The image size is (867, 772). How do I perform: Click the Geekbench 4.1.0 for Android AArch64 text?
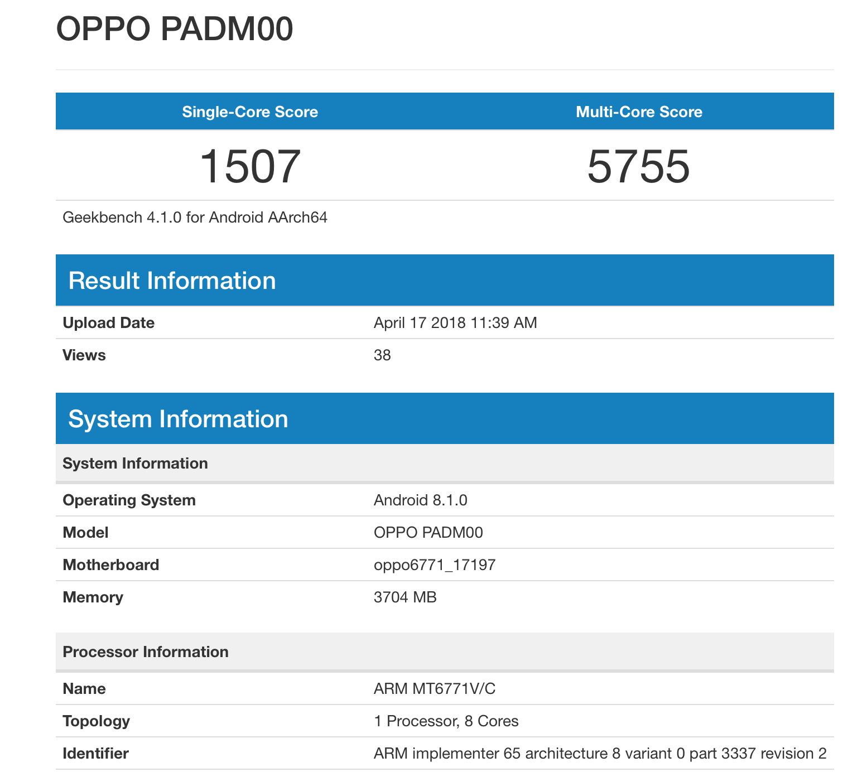[x=195, y=218]
